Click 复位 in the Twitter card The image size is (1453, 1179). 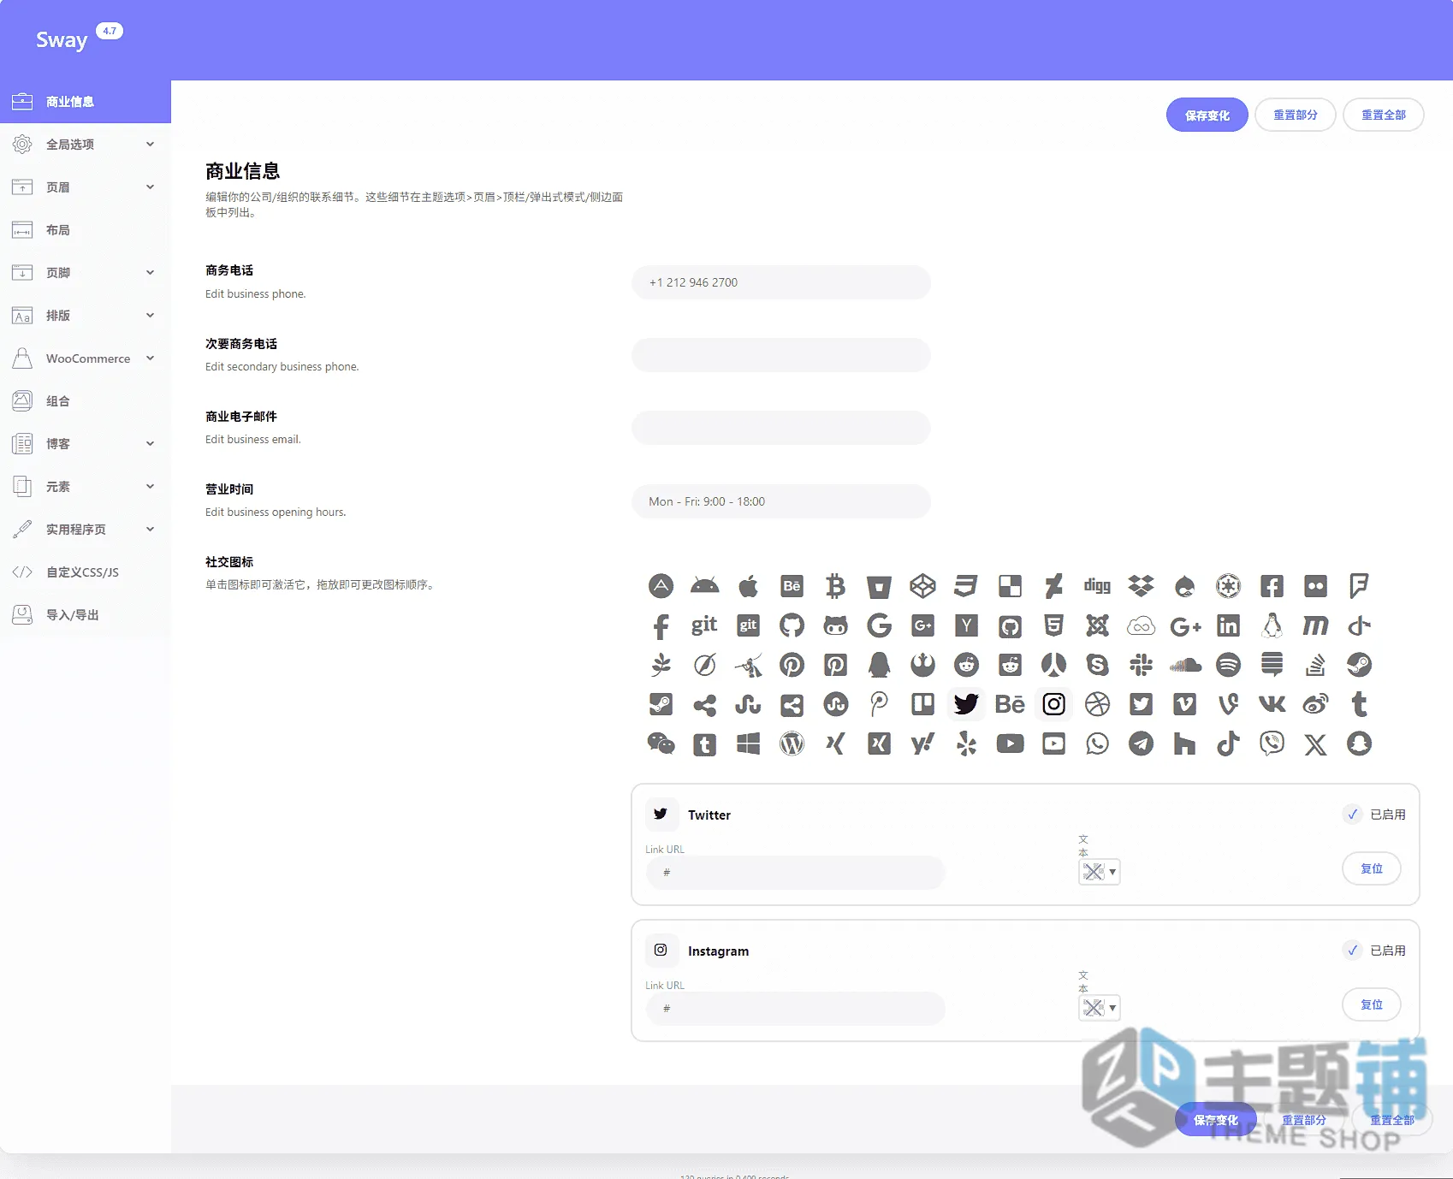tap(1371, 868)
